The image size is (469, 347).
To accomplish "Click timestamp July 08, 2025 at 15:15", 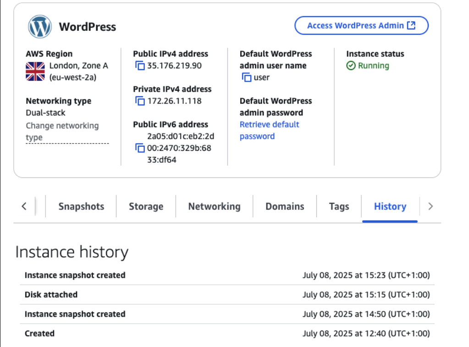I will point(366,294).
